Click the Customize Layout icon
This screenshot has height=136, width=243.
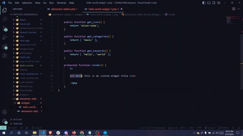219,3
